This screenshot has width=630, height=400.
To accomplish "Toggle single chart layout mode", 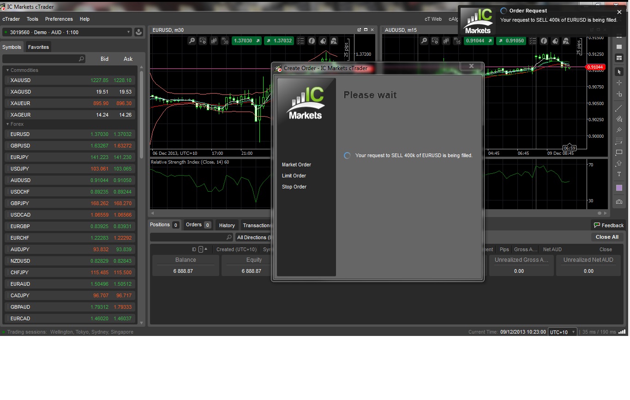I will point(619,47).
